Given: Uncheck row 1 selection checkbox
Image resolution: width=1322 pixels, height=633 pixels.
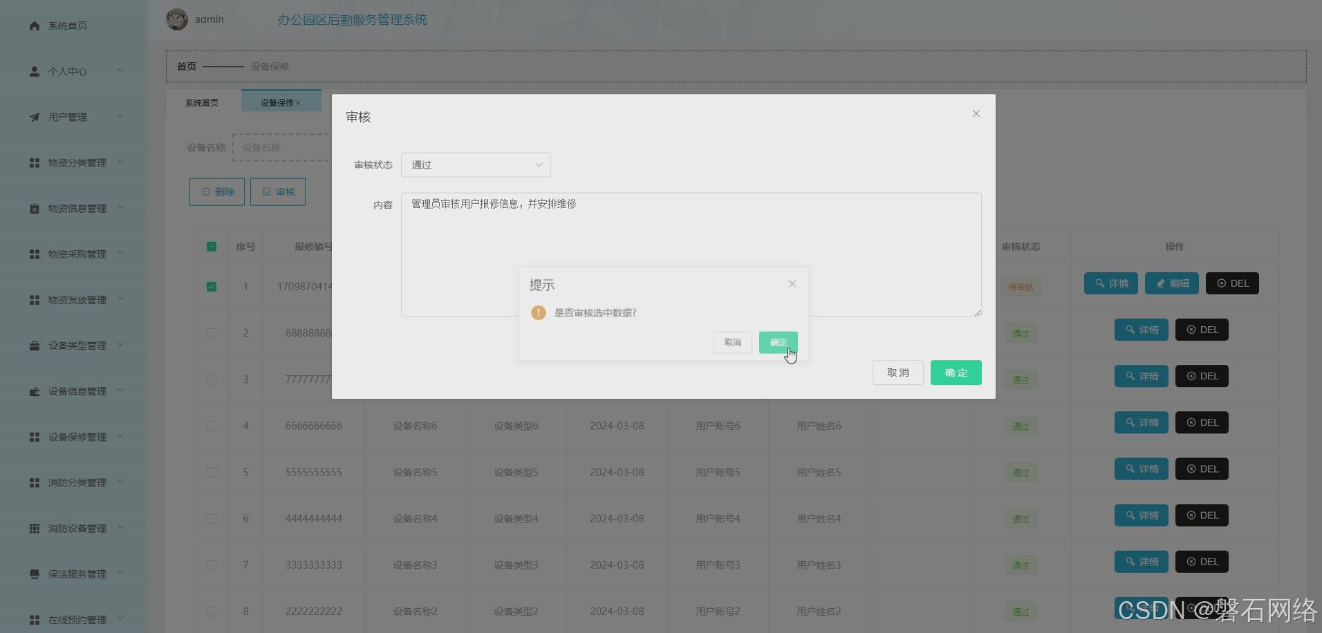Looking at the screenshot, I should click(x=211, y=286).
